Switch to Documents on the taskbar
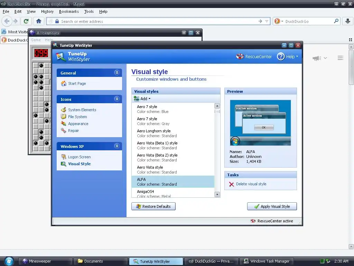This screenshot has height=266, width=354. coord(101,261)
